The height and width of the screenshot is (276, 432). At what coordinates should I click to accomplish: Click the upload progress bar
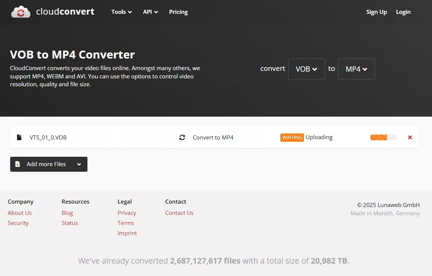tap(383, 137)
